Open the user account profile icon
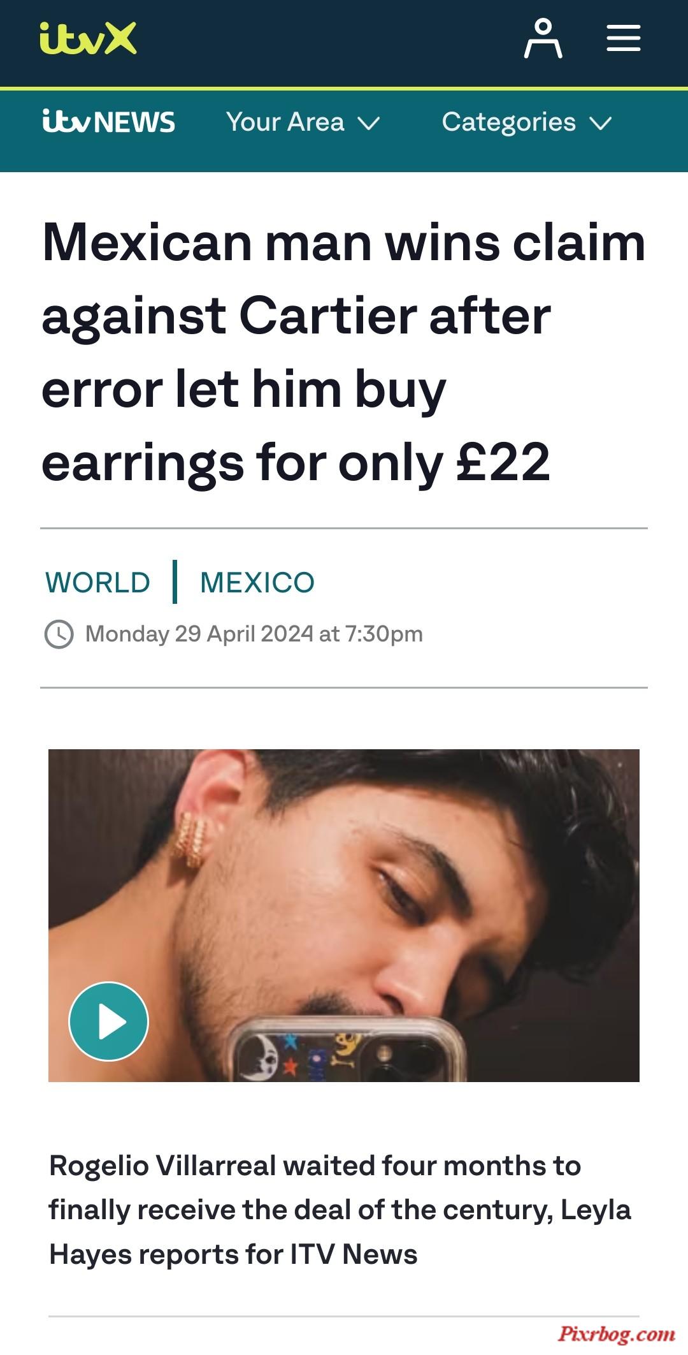 point(543,38)
